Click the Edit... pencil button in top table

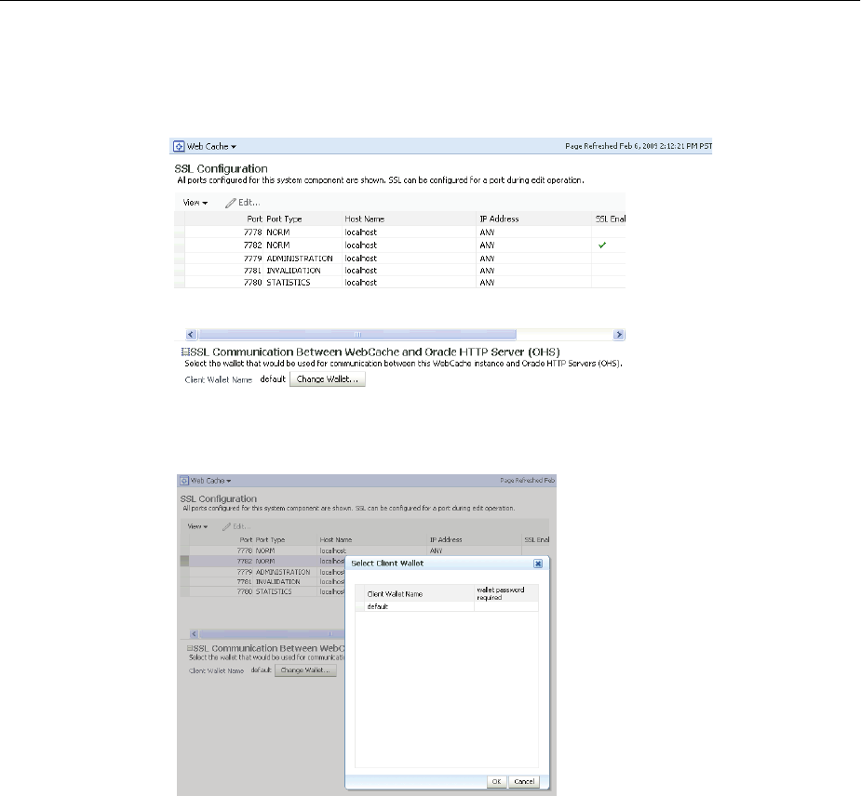point(243,203)
